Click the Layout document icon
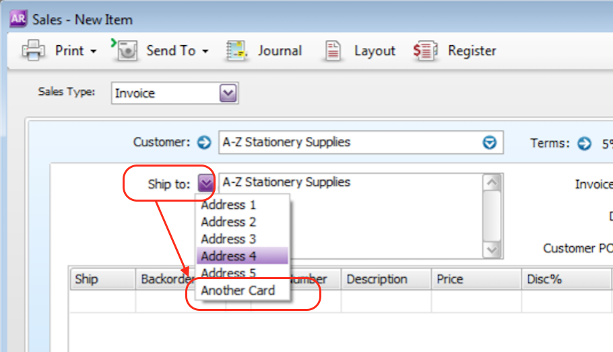Image resolution: width=613 pixels, height=352 pixels. 333,51
